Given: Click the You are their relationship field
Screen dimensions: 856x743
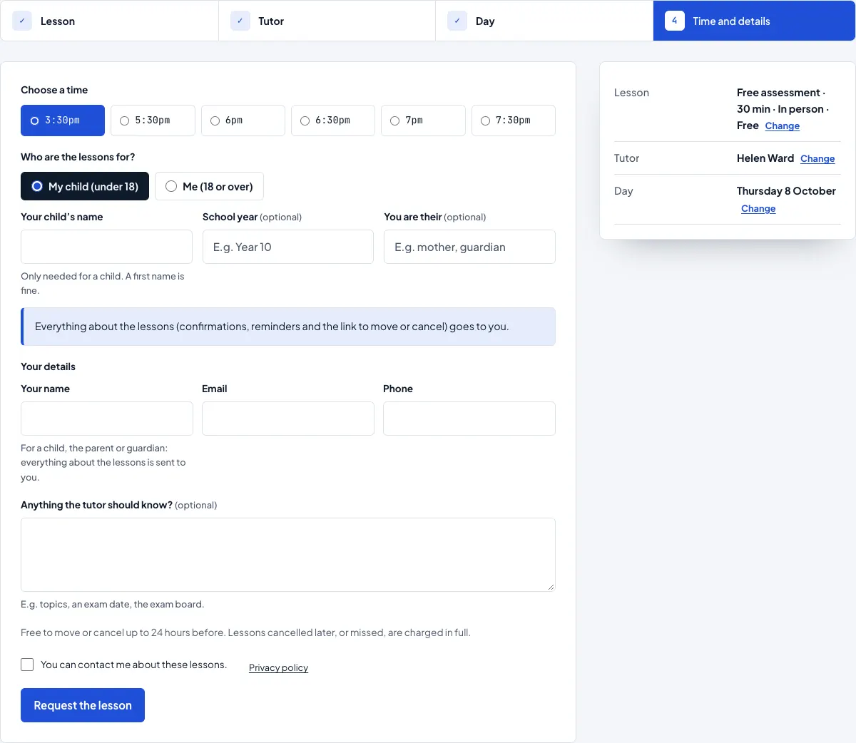Looking at the screenshot, I should tap(469, 247).
